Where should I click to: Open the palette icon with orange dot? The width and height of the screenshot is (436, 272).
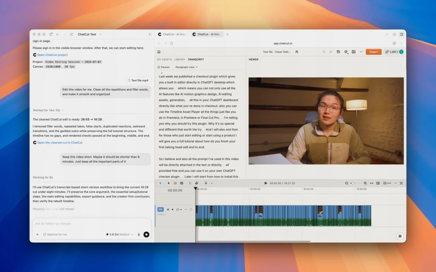tap(346, 52)
